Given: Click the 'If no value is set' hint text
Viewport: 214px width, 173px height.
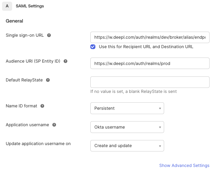Looking at the screenshot, I should pyautogui.click(x=133, y=92).
